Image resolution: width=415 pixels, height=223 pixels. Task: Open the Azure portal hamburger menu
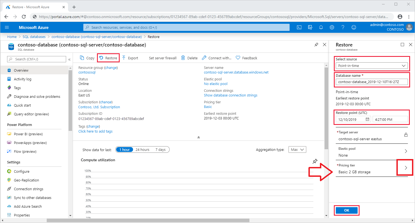(x=7, y=27)
